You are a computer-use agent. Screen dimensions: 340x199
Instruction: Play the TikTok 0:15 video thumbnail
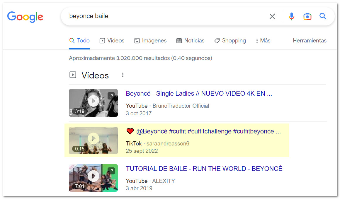[x=93, y=139]
